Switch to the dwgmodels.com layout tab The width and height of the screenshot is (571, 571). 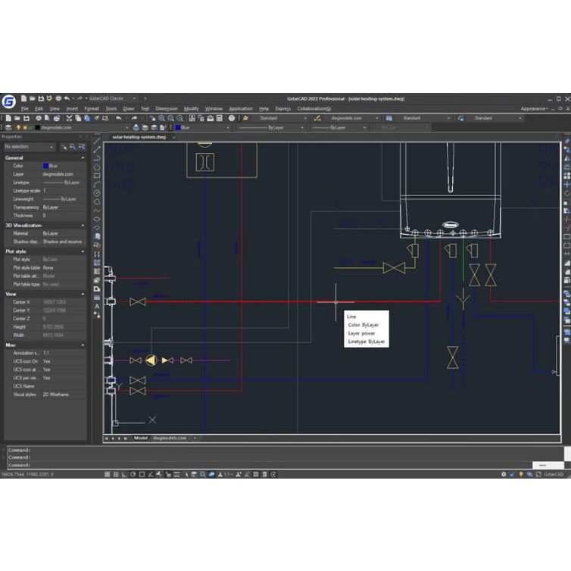(x=170, y=438)
